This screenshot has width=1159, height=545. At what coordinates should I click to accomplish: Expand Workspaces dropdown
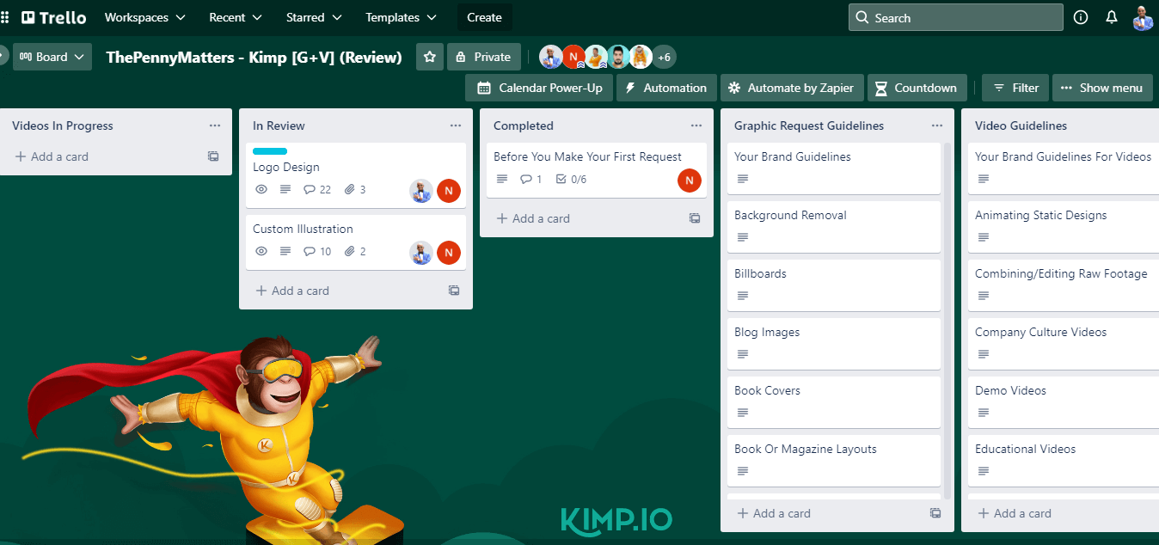(144, 17)
